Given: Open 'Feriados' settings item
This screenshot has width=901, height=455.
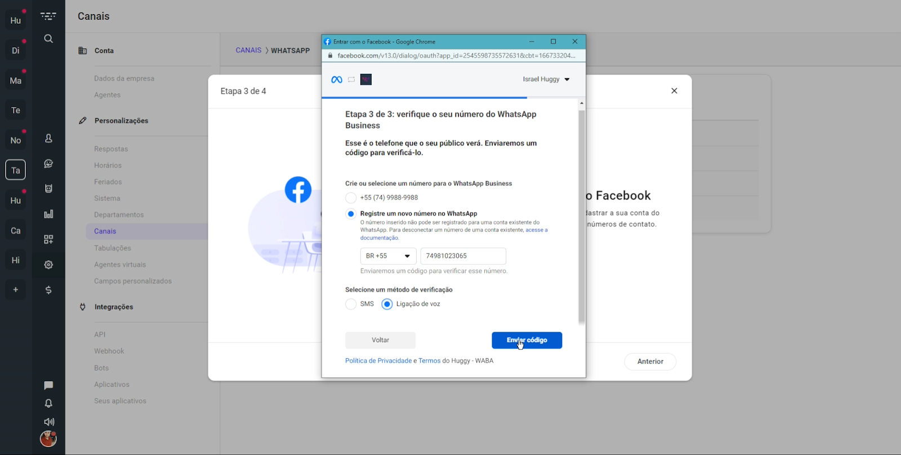Looking at the screenshot, I should click(x=108, y=182).
